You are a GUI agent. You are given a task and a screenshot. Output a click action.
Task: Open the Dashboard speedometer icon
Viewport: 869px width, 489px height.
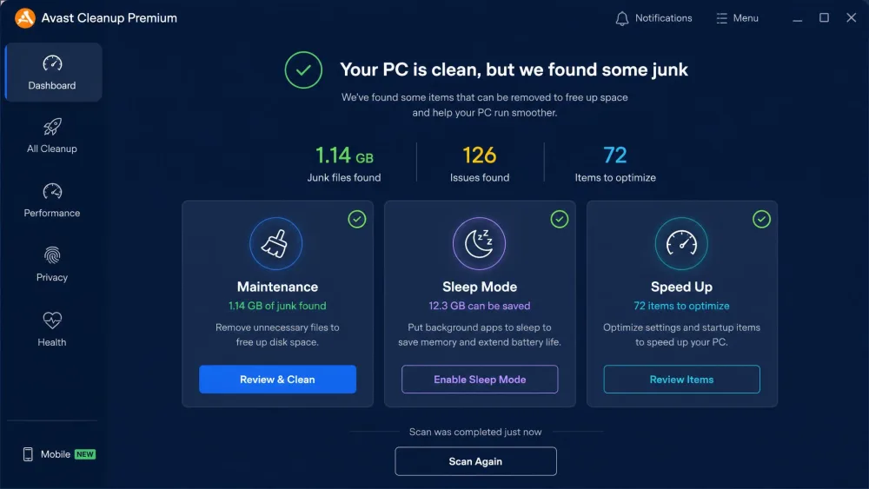click(x=52, y=63)
